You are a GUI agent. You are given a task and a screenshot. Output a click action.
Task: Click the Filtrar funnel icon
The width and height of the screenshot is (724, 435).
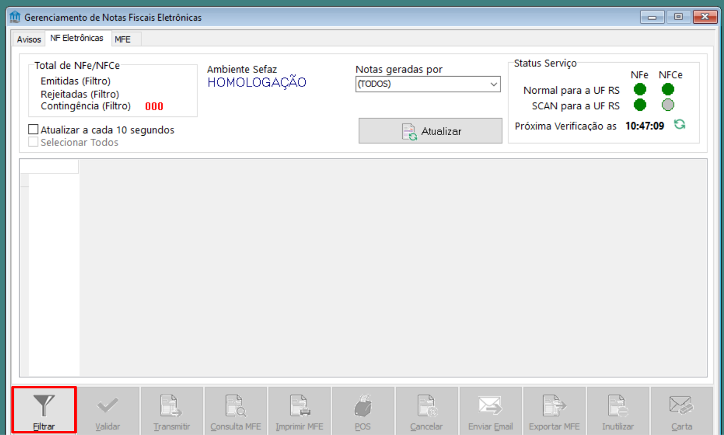click(x=45, y=407)
